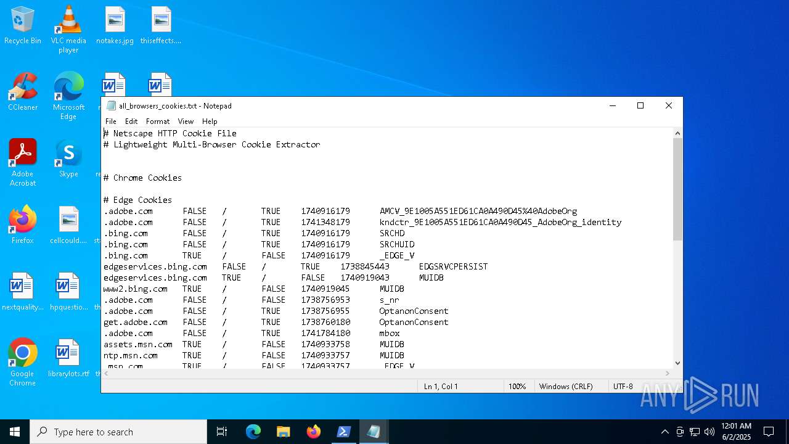
Task: Click the www2.bing.com domain text
Action: (136, 289)
